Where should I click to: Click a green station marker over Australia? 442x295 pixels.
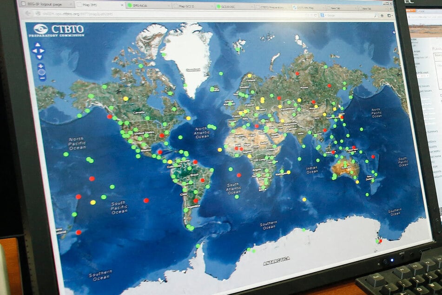pos(345,163)
